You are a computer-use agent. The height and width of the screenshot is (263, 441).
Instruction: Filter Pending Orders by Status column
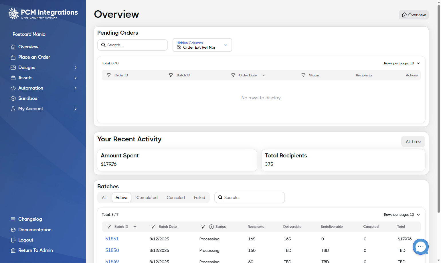[x=303, y=75]
